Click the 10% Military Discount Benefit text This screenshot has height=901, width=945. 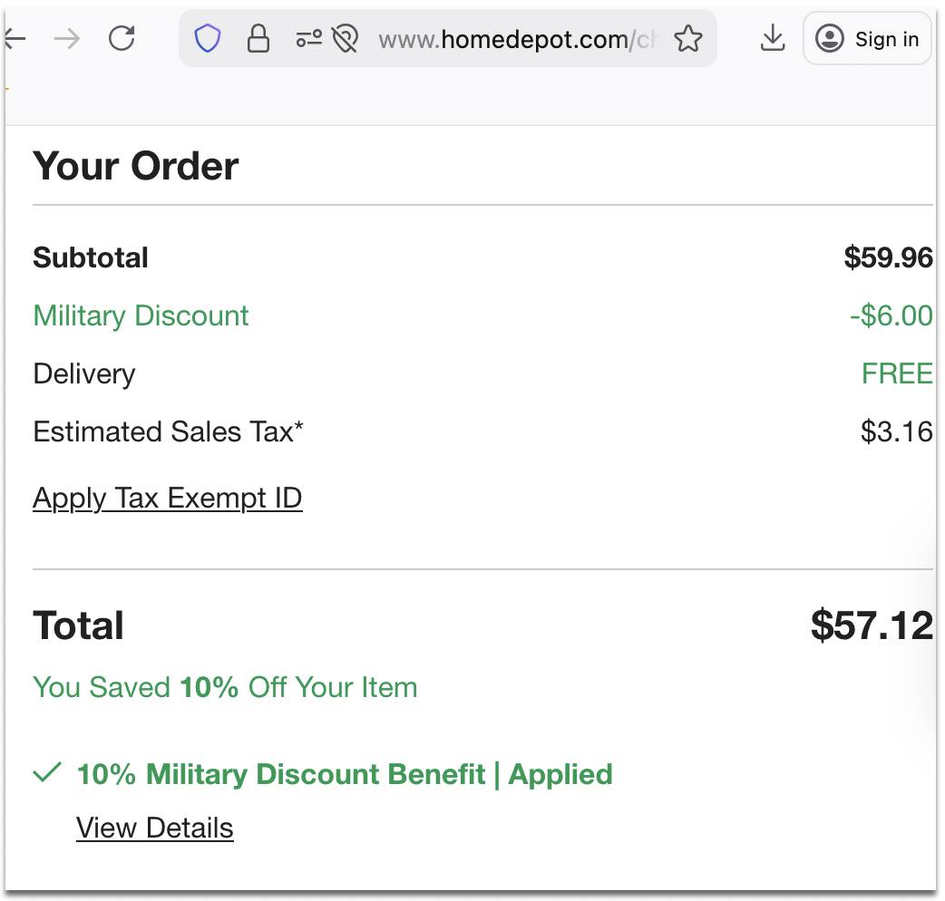(345, 774)
